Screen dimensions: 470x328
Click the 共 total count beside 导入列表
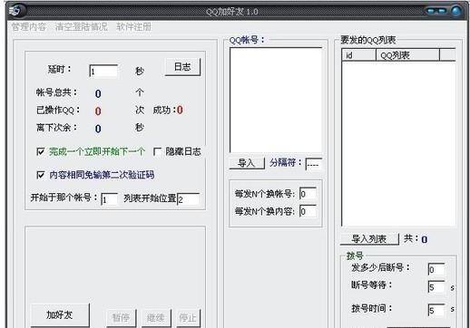click(425, 240)
